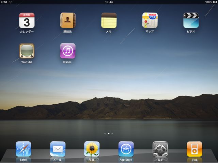The height and width of the screenshot is (163, 218).
Task: Tap the battery indicator icon
Action: (x=215, y=2)
